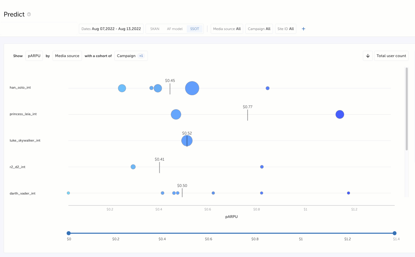The height and width of the screenshot is (257, 415).
Task: Click the $0.45 average marker for han_solo_int
Action: (170, 89)
